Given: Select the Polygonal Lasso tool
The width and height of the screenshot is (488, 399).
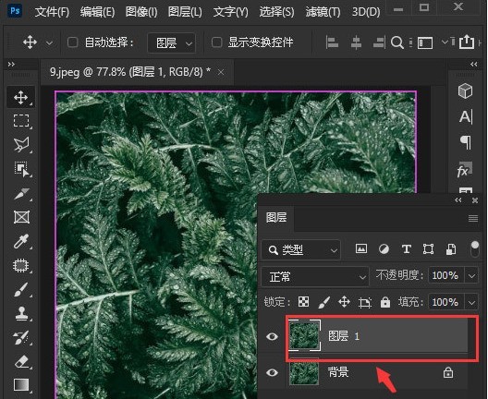Looking at the screenshot, I should pyautogui.click(x=21, y=145).
